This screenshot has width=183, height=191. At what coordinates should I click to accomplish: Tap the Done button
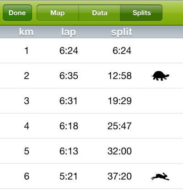17,13
